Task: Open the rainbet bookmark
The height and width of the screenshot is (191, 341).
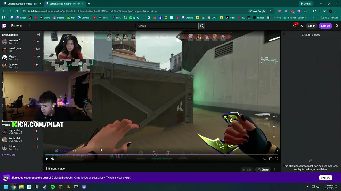Action: point(258,18)
